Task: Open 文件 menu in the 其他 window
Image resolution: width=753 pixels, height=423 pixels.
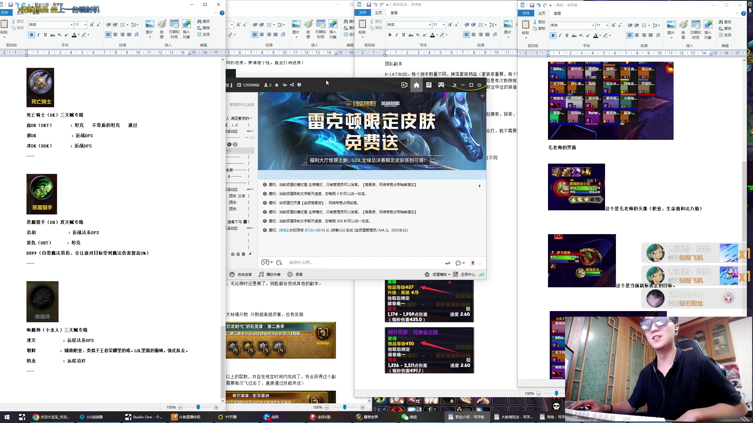Action: click(526, 13)
